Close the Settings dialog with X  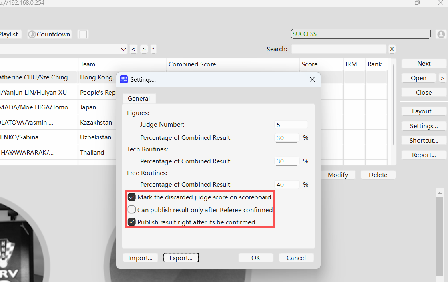pyautogui.click(x=312, y=79)
